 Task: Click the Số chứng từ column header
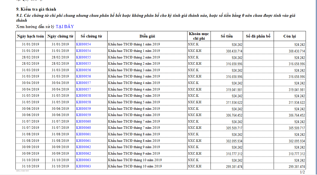point(91,36)
